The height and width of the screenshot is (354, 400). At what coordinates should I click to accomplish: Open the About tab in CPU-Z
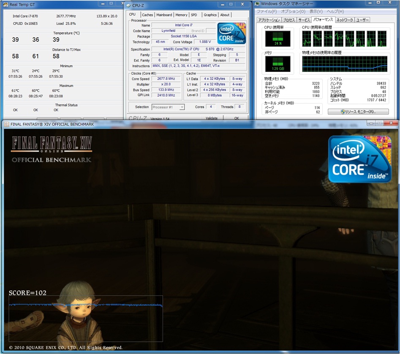click(x=225, y=15)
